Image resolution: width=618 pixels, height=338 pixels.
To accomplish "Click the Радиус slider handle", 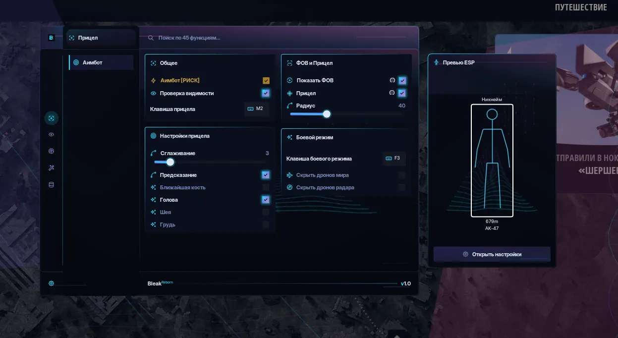I will pyautogui.click(x=327, y=114).
